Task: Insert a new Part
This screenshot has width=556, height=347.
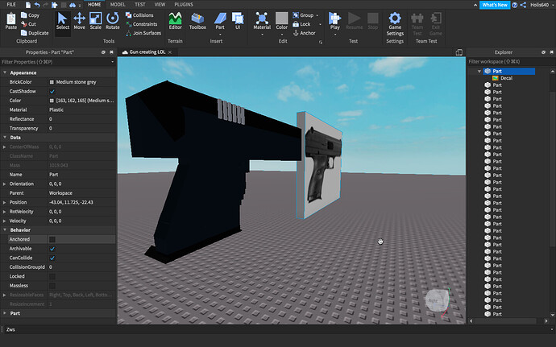Action: coord(220,21)
